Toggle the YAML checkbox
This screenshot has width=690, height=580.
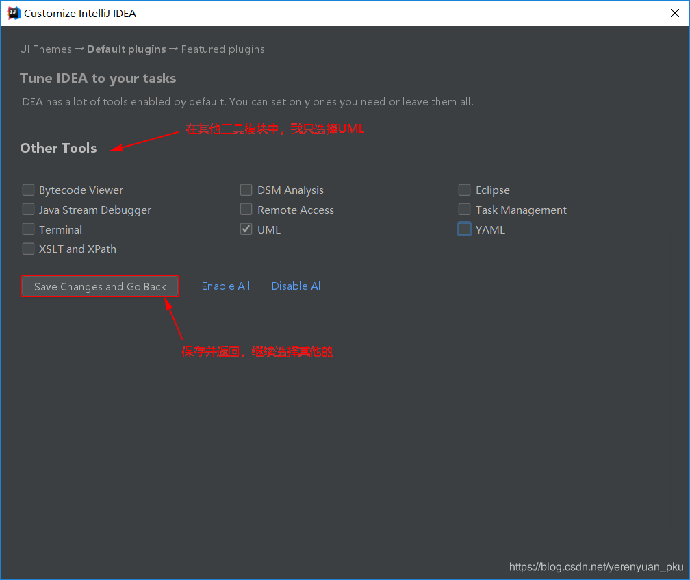tap(464, 229)
